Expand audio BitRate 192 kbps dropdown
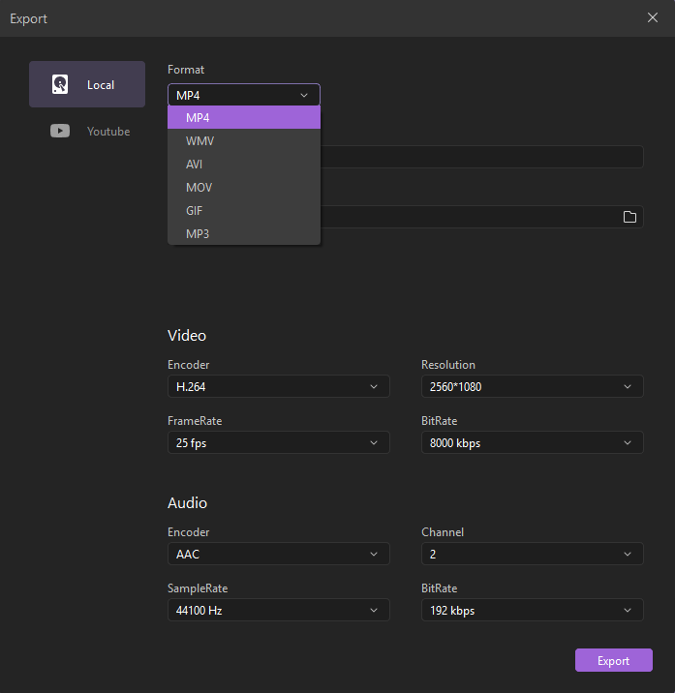 532,610
